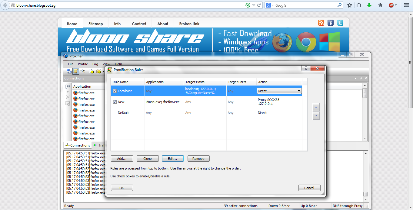Open the Broken Link tab on blog
Screen dimensions: 413x210
pyautogui.click(x=189, y=24)
